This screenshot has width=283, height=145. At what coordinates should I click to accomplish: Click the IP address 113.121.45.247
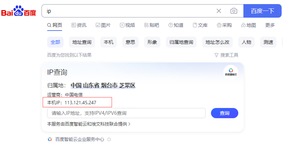(x=81, y=103)
